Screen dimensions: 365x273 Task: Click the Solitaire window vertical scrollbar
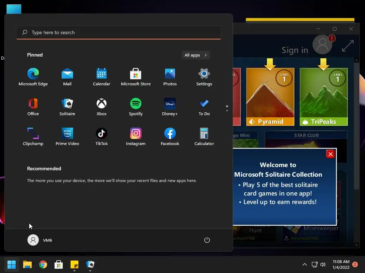click(356, 125)
